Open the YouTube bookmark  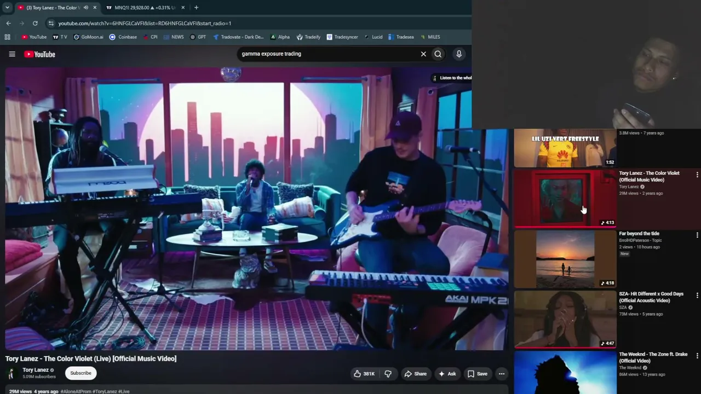(x=34, y=37)
